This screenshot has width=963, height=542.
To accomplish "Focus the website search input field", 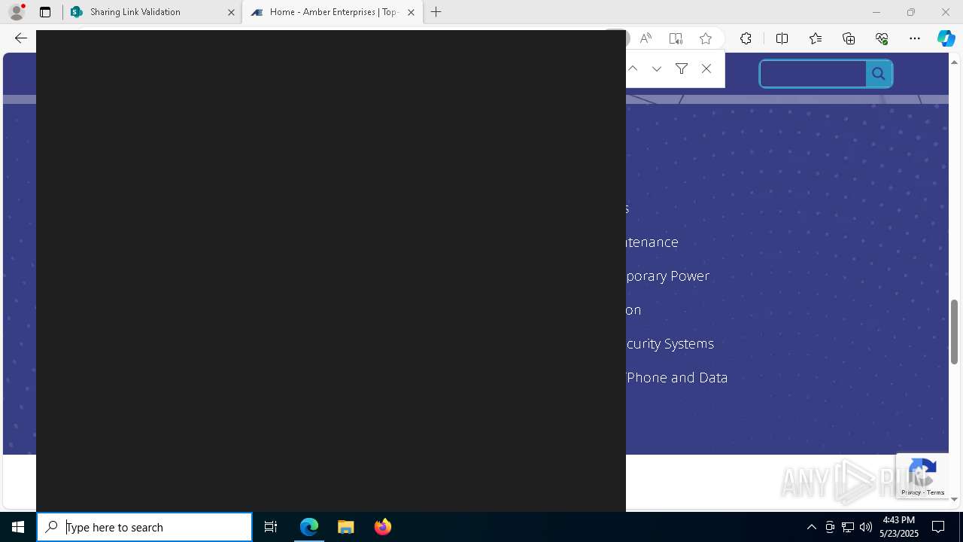I will coord(813,74).
